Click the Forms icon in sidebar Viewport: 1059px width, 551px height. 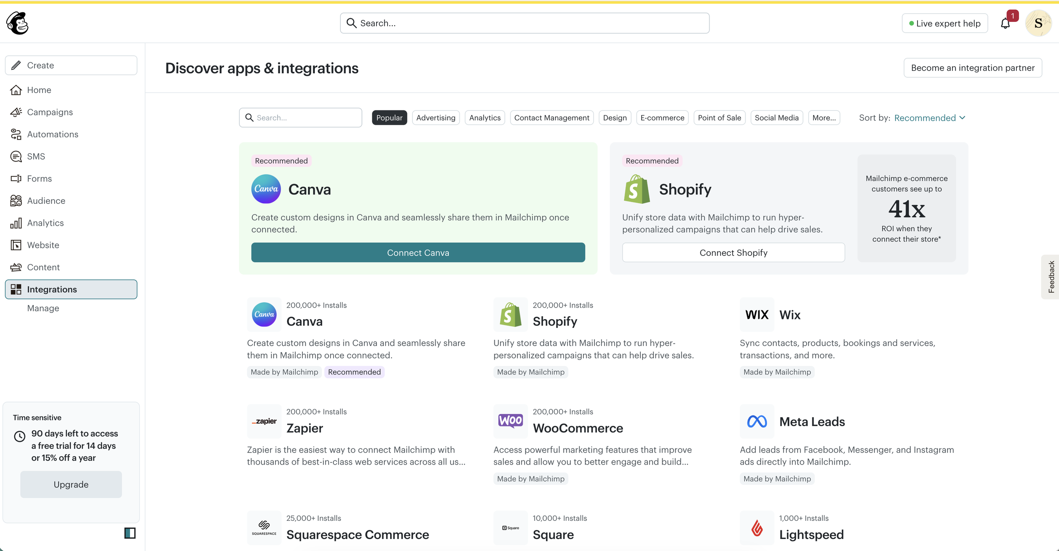pos(16,179)
